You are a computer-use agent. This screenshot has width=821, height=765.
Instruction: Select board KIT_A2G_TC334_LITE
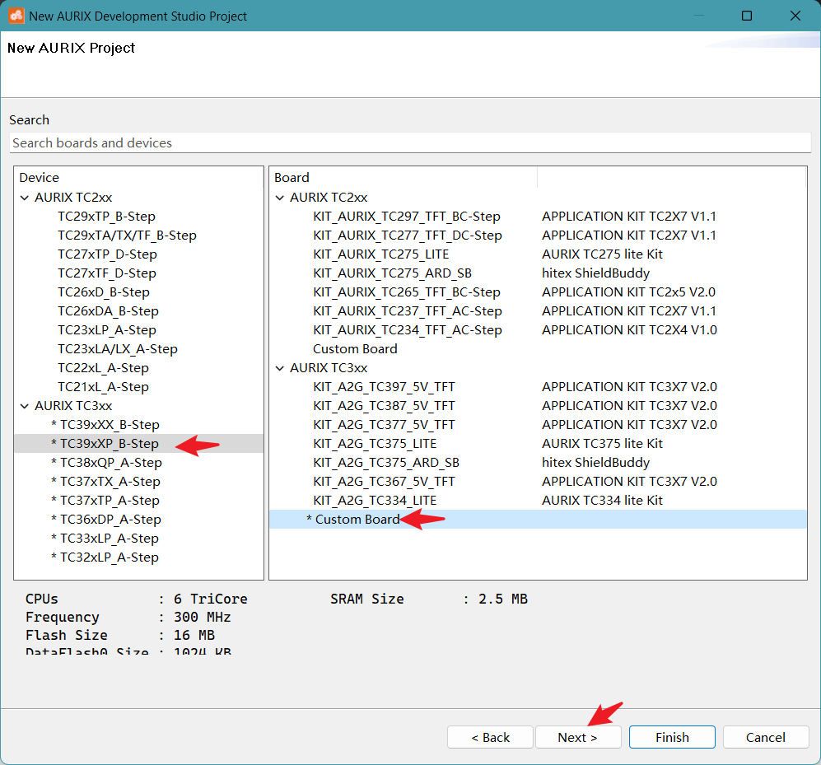click(x=375, y=500)
